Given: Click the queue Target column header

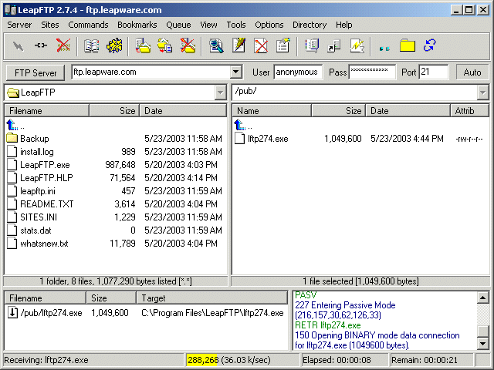Looking at the screenshot, I should click(x=212, y=298).
